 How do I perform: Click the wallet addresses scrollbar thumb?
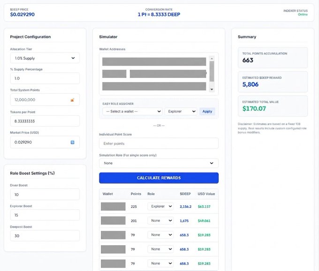click(212, 71)
